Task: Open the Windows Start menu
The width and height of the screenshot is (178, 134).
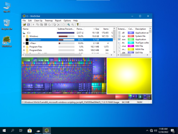Action: coord(4,130)
